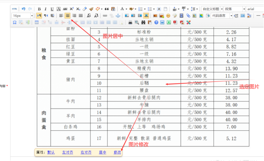The width and height of the screenshot is (264, 161).
Task: Insert an anchor using the anchor icon
Action: [x=117, y=15]
